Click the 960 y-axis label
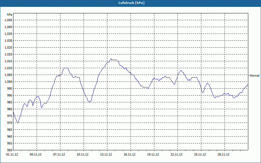The width and height of the screenshot is (261, 163). point(10,136)
